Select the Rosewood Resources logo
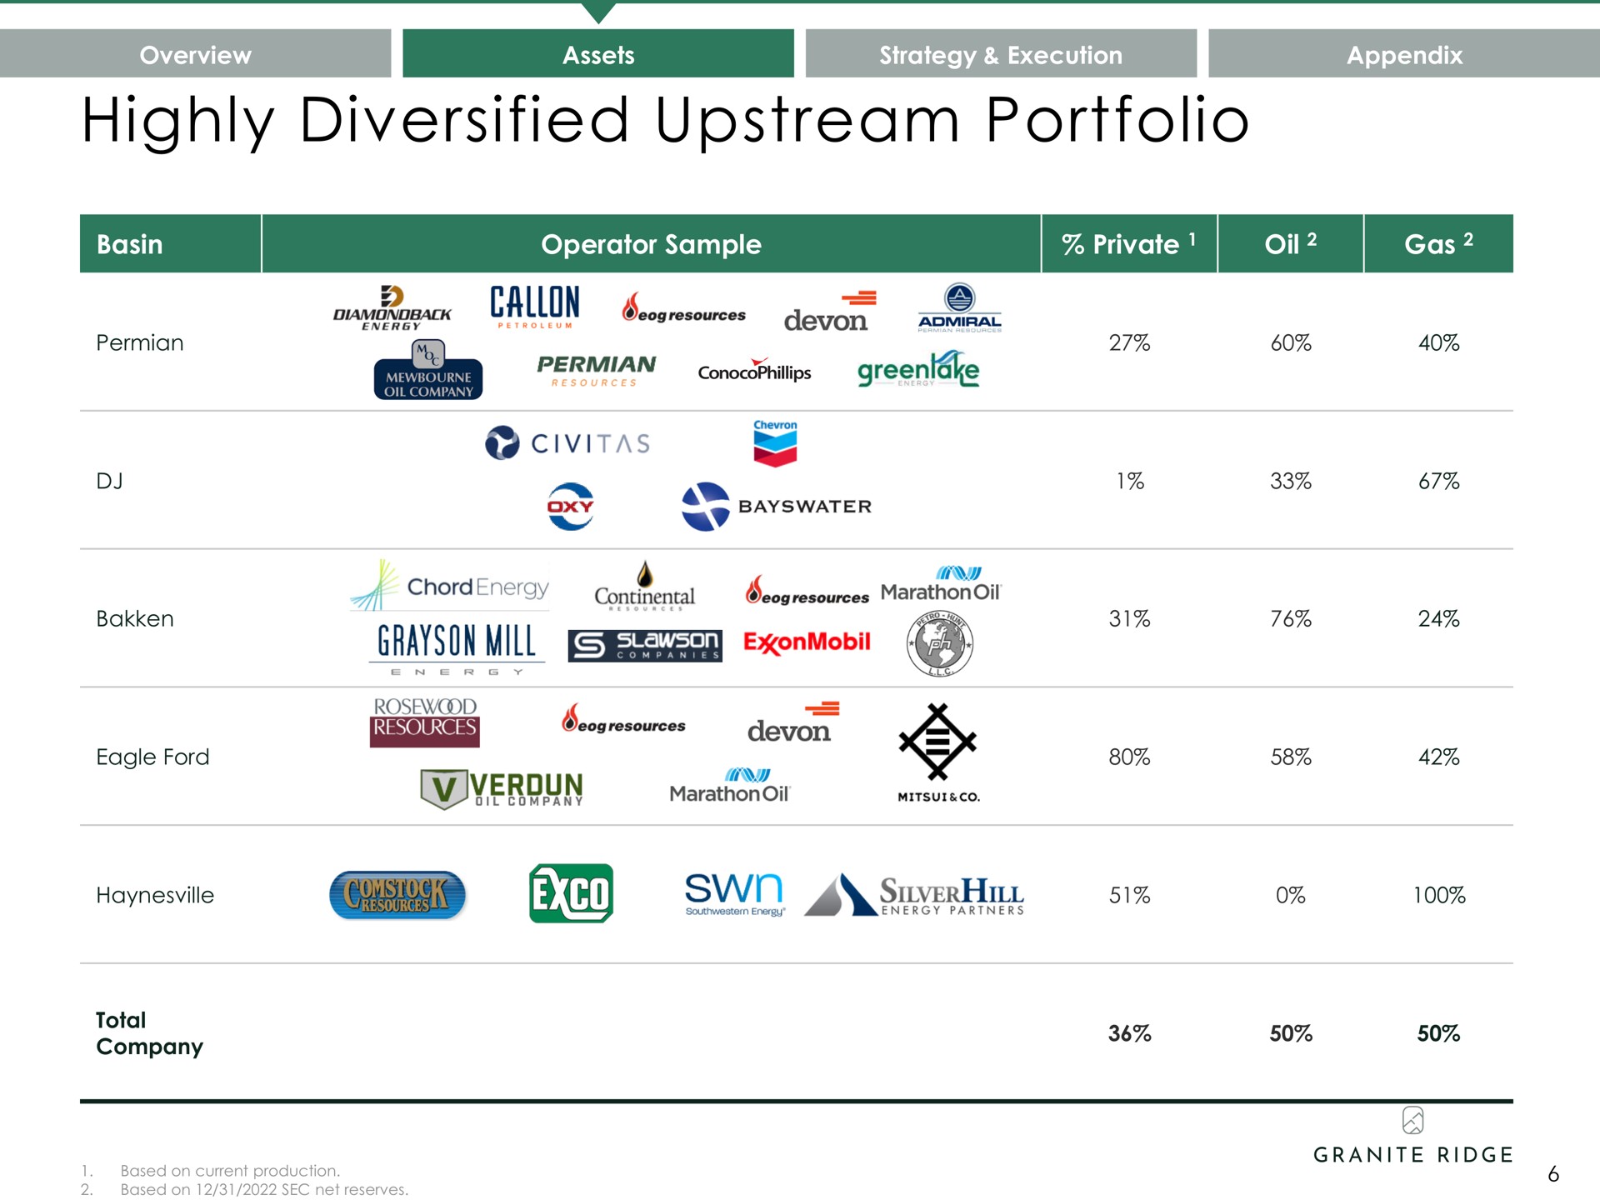The height and width of the screenshot is (1200, 1600). pyautogui.click(x=425, y=722)
